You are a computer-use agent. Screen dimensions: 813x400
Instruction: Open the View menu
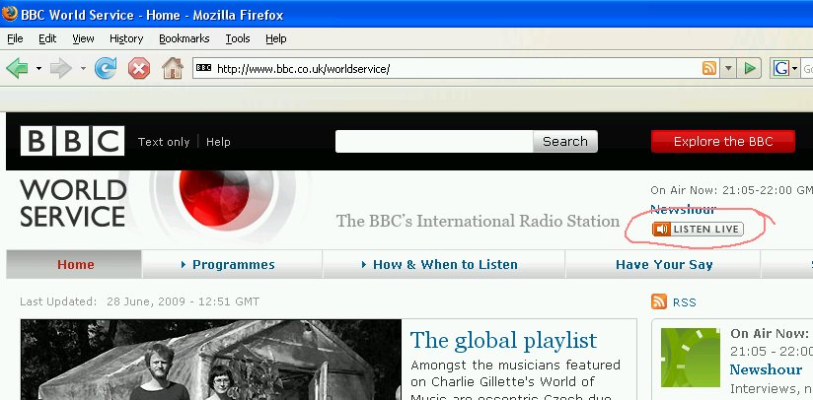pyautogui.click(x=83, y=38)
